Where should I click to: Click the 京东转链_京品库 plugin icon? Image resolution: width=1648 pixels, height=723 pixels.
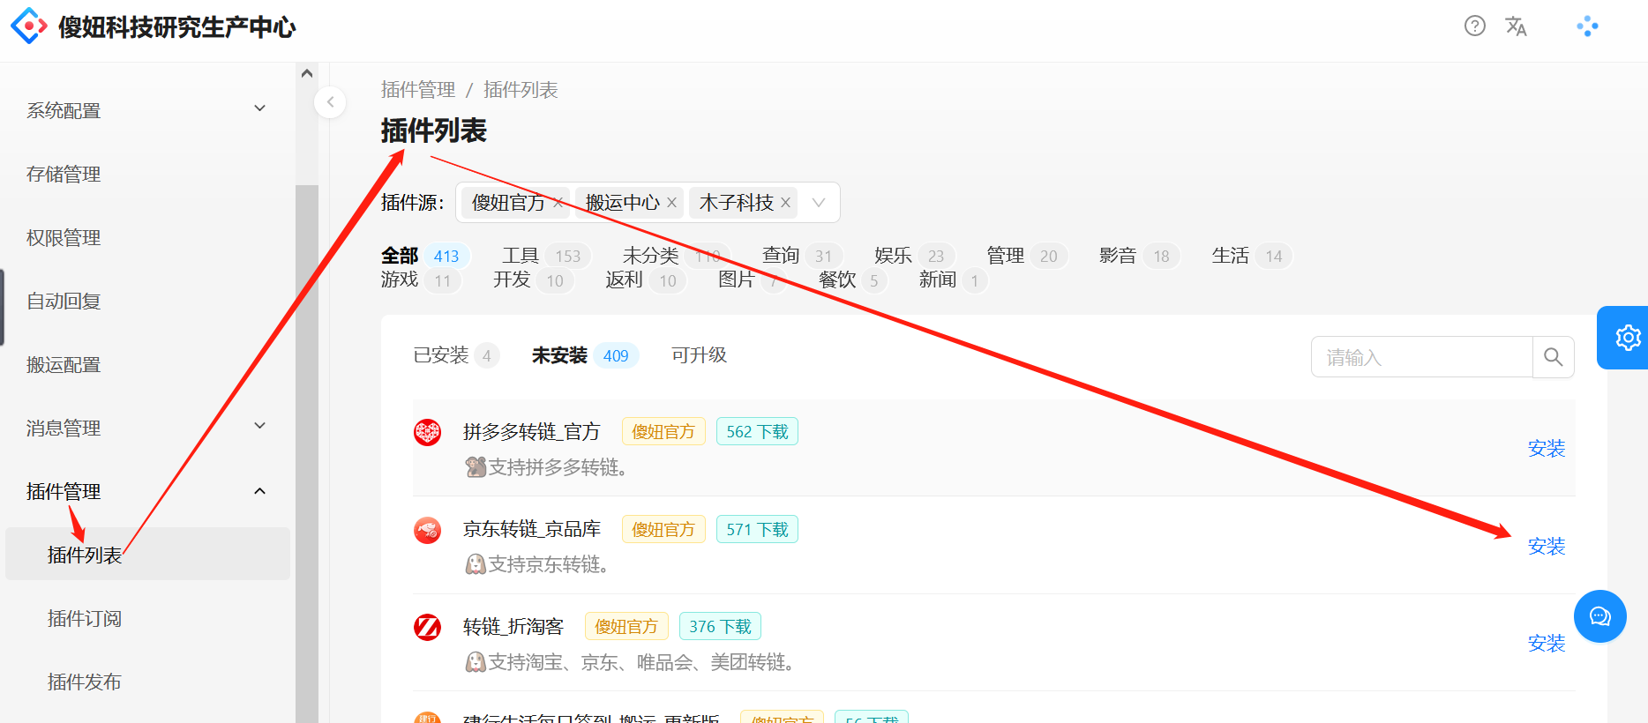428,531
